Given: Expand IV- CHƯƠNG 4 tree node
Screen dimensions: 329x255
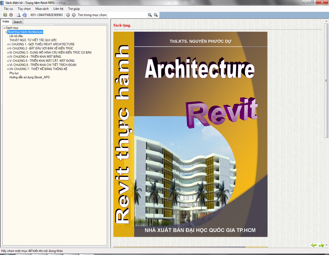Looking at the screenshot, I should coord(8,57).
